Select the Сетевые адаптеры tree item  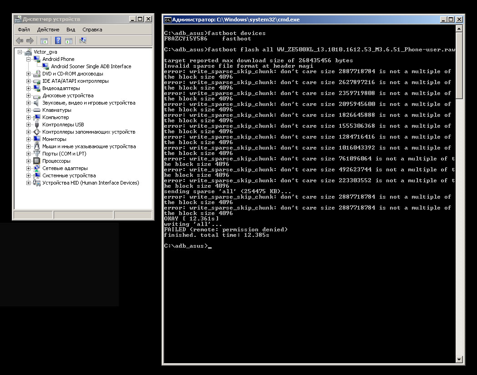[x=65, y=168]
